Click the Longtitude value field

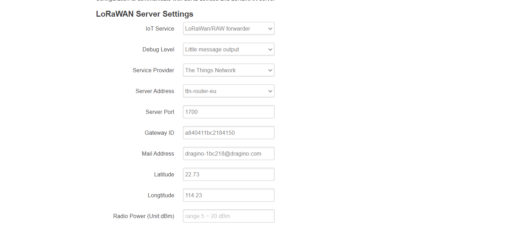(228, 195)
